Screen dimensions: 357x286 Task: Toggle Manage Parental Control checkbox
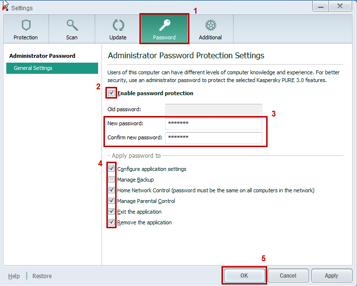[111, 201]
